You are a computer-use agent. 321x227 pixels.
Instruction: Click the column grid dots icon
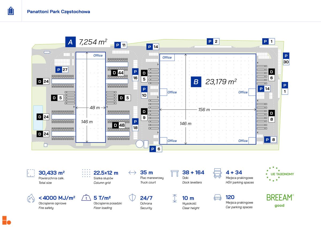[86, 173]
